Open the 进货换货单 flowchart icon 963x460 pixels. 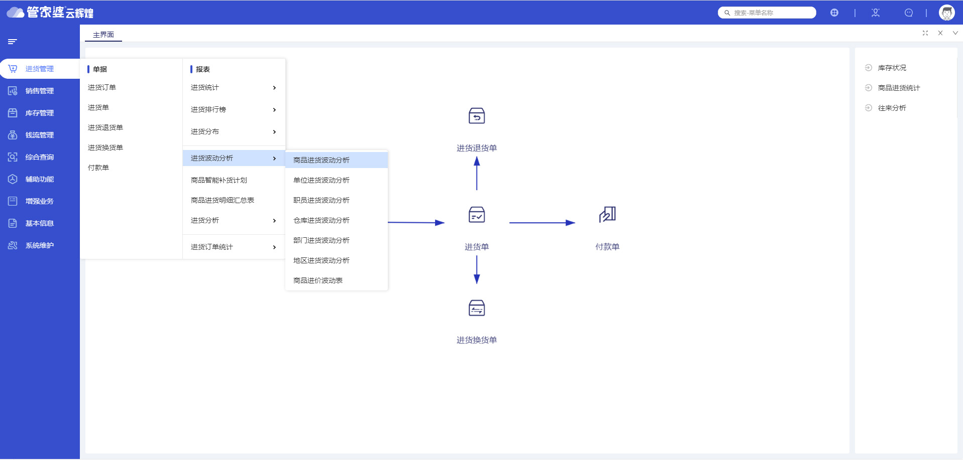[476, 308]
